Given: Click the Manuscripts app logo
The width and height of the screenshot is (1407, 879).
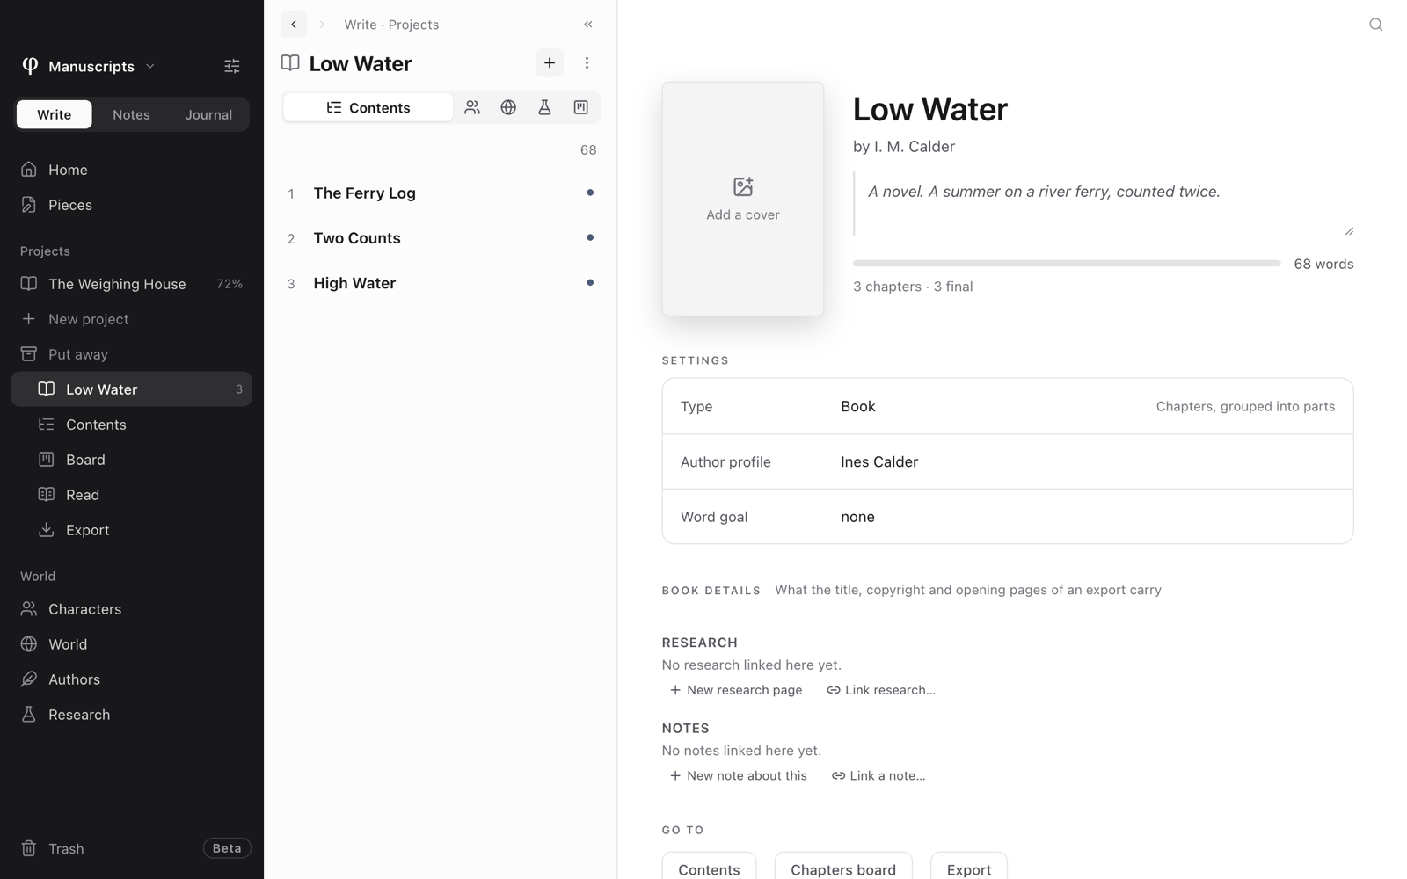Looking at the screenshot, I should point(30,66).
